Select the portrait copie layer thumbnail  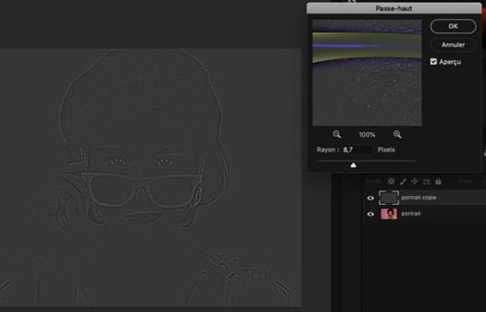coord(389,198)
